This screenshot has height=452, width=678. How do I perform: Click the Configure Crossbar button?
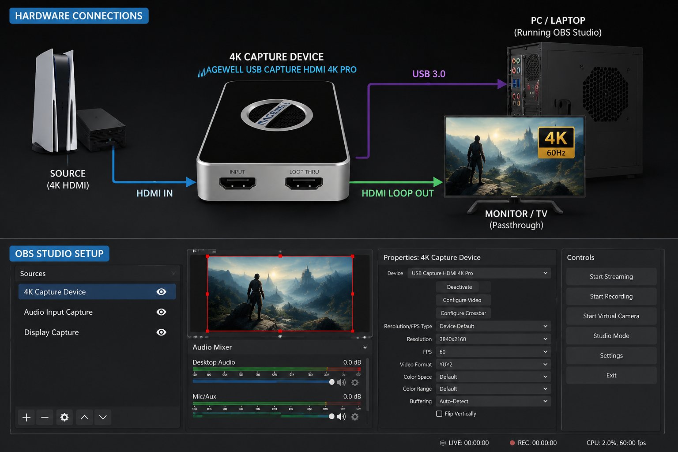pyautogui.click(x=463, y=313)
